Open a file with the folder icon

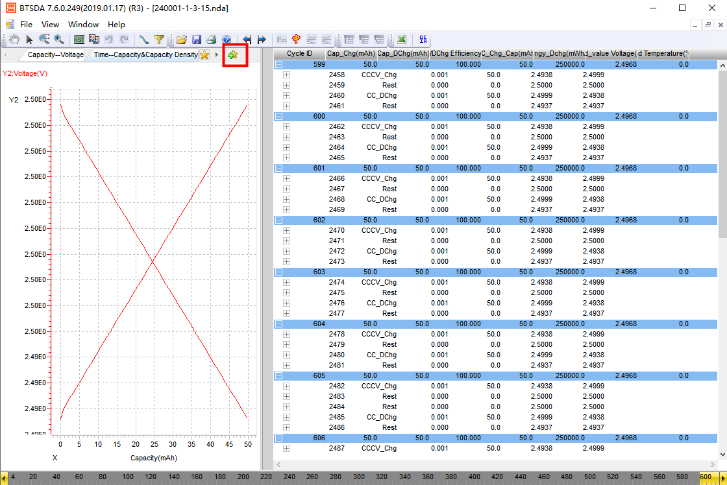(x=182, y=40)
